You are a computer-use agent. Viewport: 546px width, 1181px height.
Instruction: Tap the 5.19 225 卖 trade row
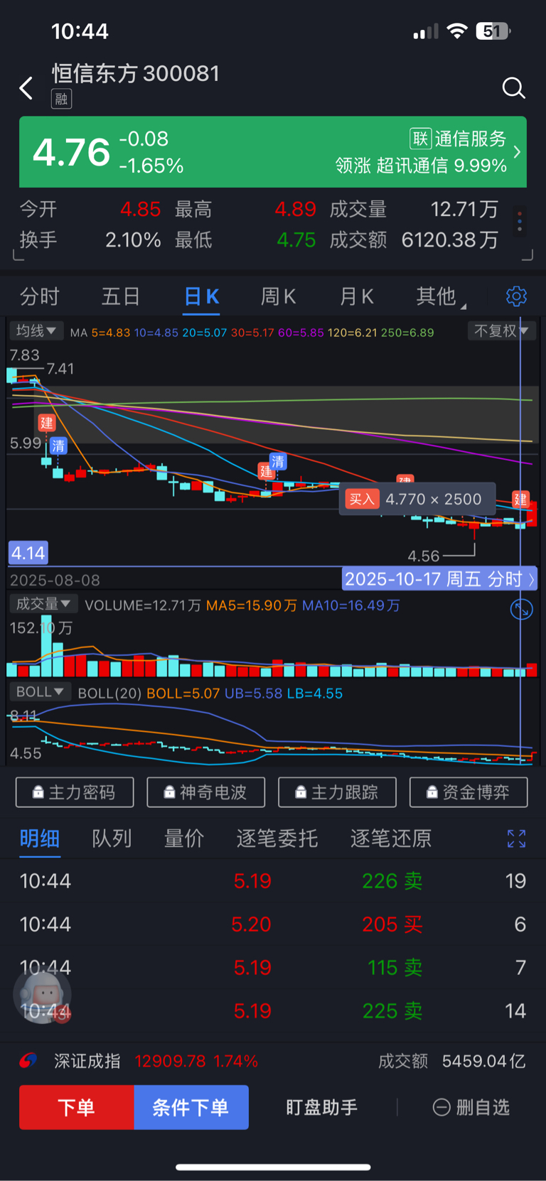(273, 1011)
